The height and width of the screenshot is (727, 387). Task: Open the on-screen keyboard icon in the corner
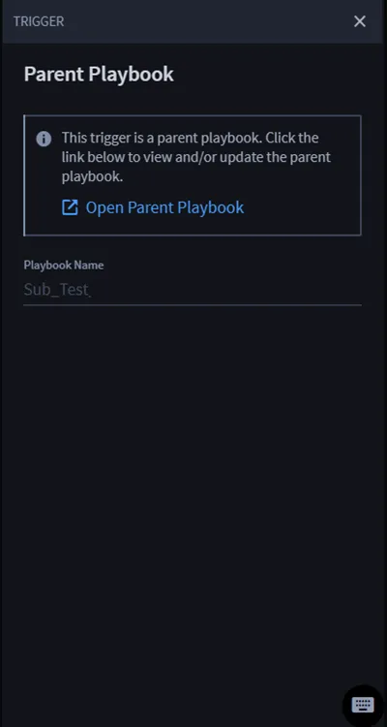(363, 705)
